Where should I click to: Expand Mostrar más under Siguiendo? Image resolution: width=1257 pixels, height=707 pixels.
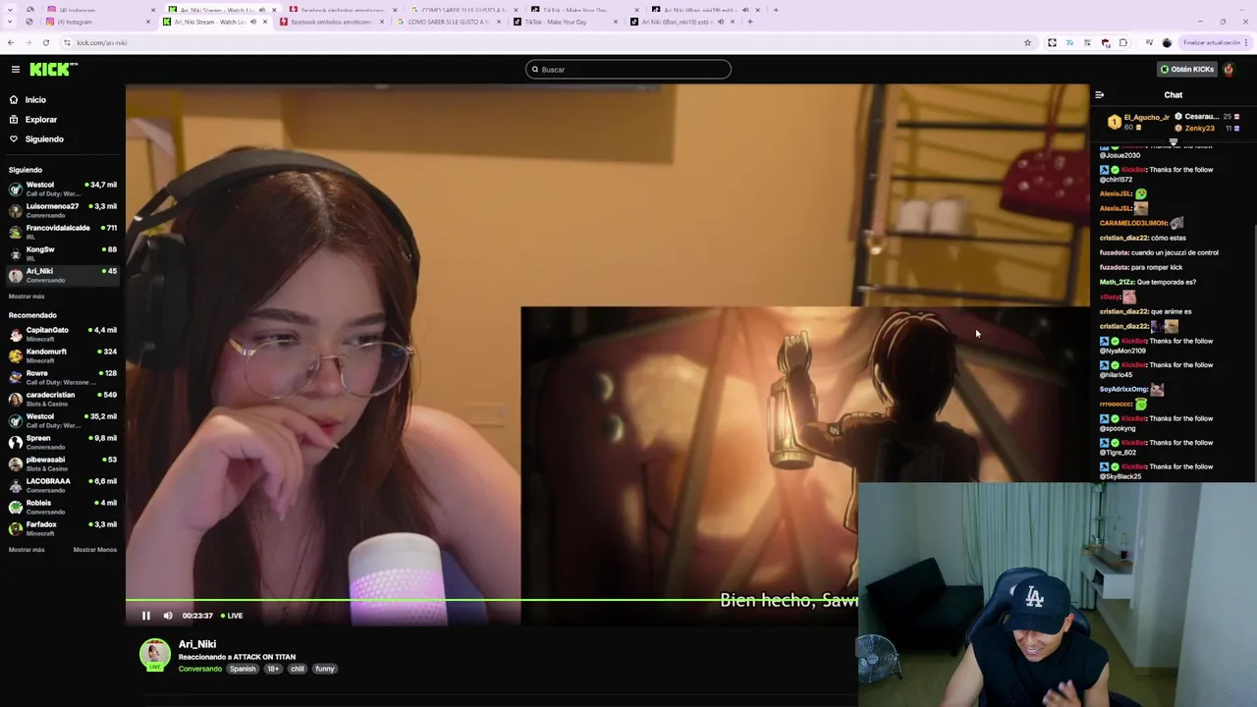[x=27, y=297]
